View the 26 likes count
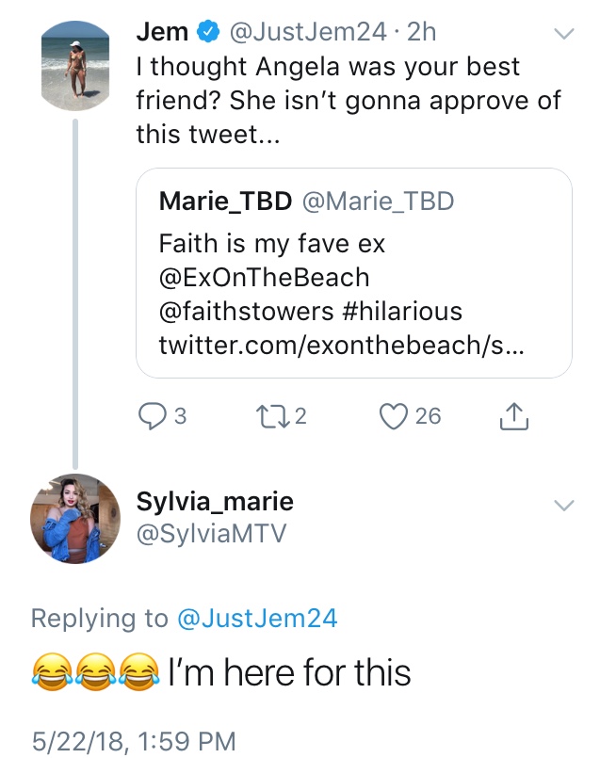Image resolution: width=600 pixels, height=758 pixels. (x=428, y=416)
